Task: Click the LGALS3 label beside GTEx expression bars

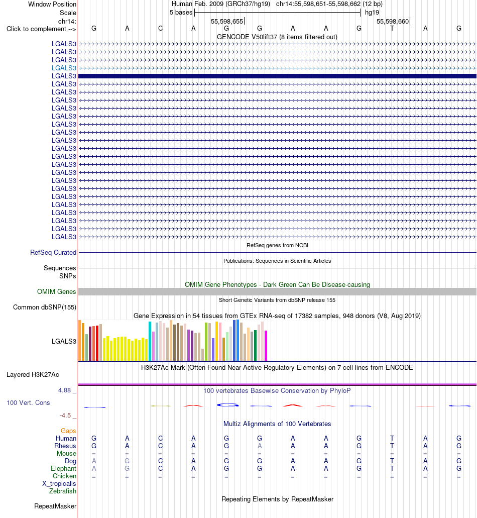Action: click(x=64, y=342)
